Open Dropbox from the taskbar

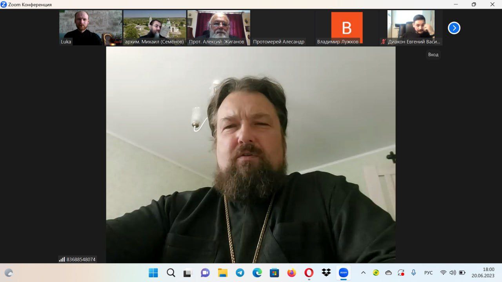[326, 273]
